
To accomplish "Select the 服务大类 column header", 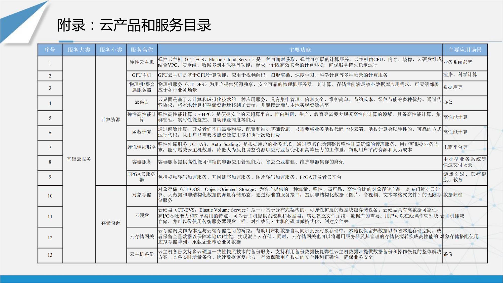I will 79,50.
